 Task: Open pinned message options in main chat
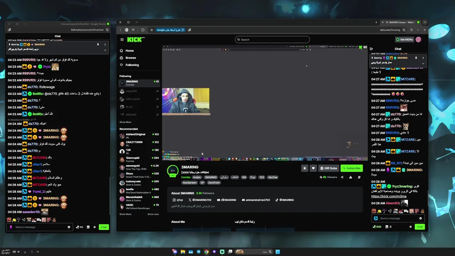tap(423, 58)
